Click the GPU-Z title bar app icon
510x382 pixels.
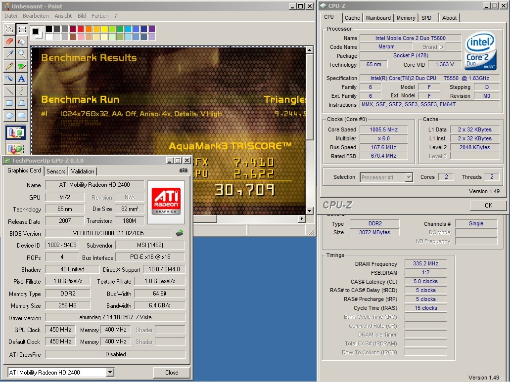7,161
